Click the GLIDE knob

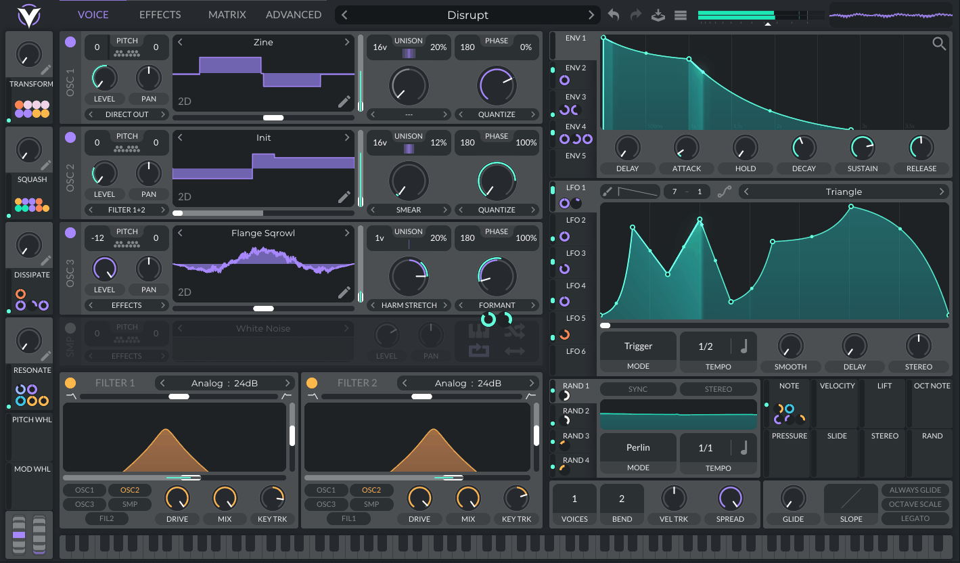[793, 499]
